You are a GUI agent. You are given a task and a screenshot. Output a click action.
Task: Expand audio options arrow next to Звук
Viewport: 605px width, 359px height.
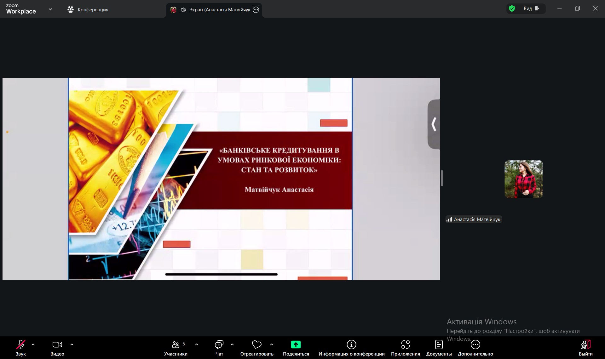pos(33,345)
